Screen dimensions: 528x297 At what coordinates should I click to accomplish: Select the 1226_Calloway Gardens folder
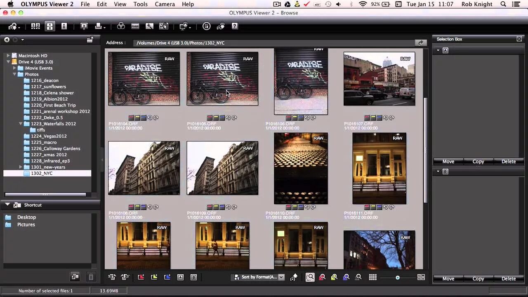(56, 148)
